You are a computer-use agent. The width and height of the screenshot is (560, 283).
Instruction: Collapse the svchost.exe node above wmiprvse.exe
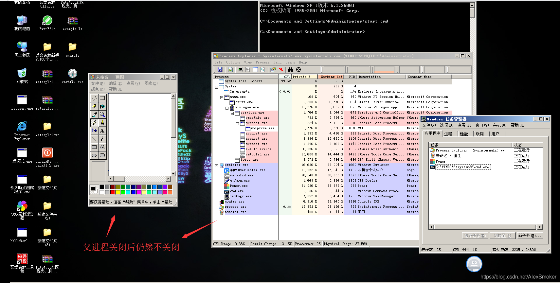[x=237, y=124]
